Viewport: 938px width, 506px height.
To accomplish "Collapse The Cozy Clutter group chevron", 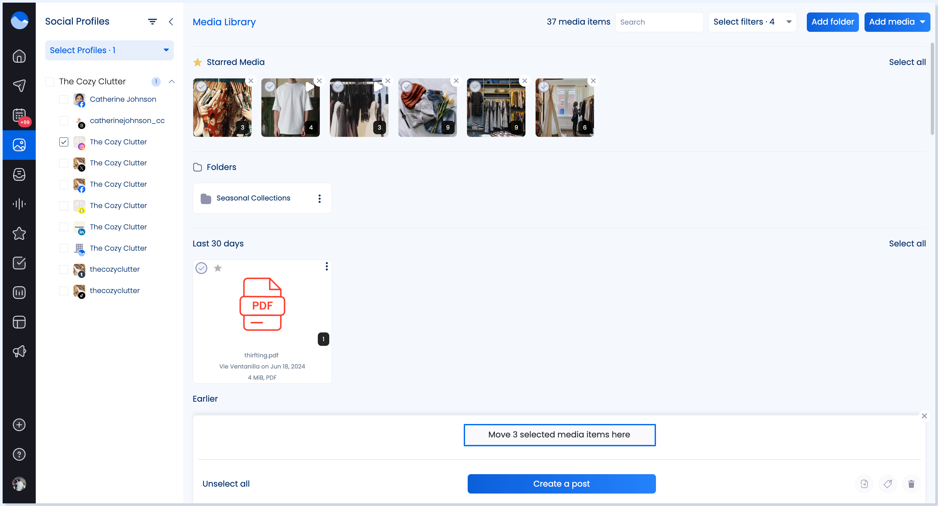I will [172, 81].
